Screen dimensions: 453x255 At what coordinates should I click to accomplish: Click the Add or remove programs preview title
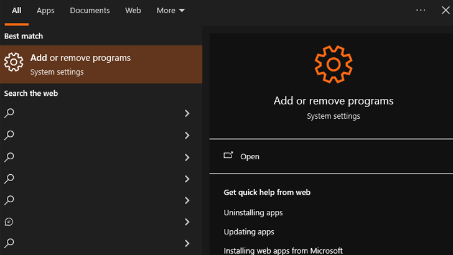pos(334,101)
